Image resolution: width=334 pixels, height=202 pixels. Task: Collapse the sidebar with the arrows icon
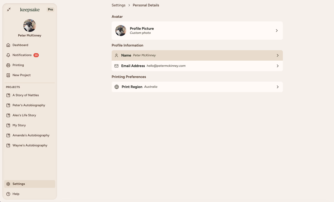pos(9,9)
